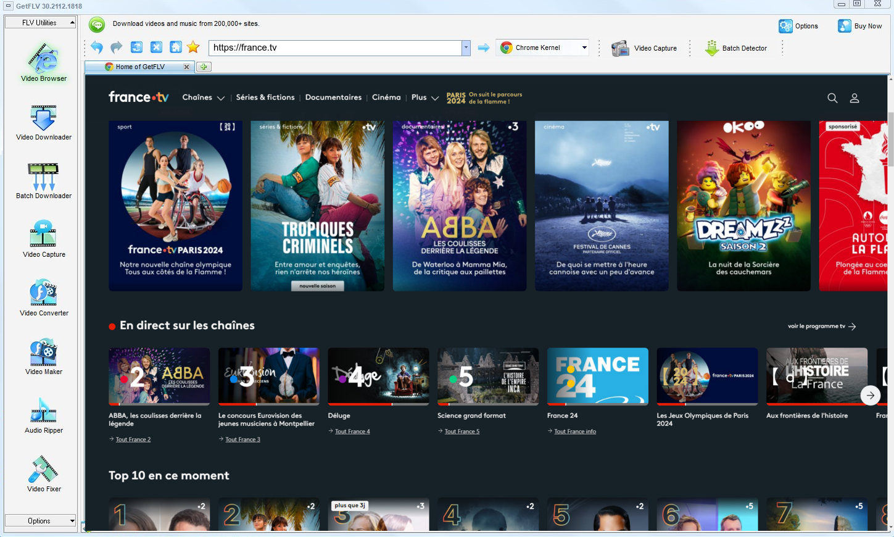
Task: Go forward with the browser forward arrow
Action: pos(116,48)
